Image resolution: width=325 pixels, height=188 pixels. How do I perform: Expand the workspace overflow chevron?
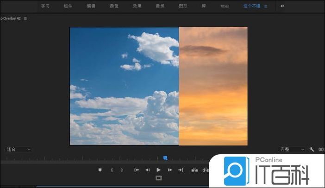click(282, 6)
